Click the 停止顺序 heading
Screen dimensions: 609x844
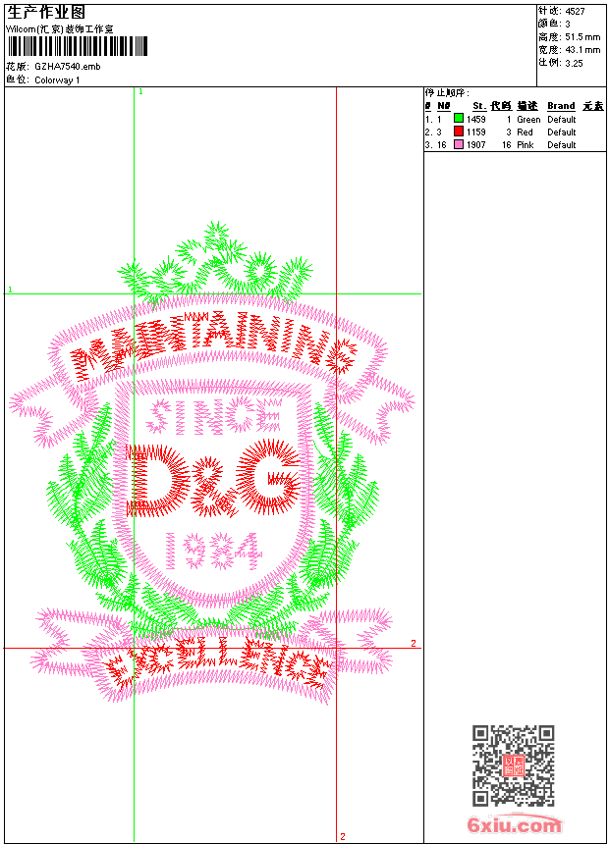click(447, 92)
